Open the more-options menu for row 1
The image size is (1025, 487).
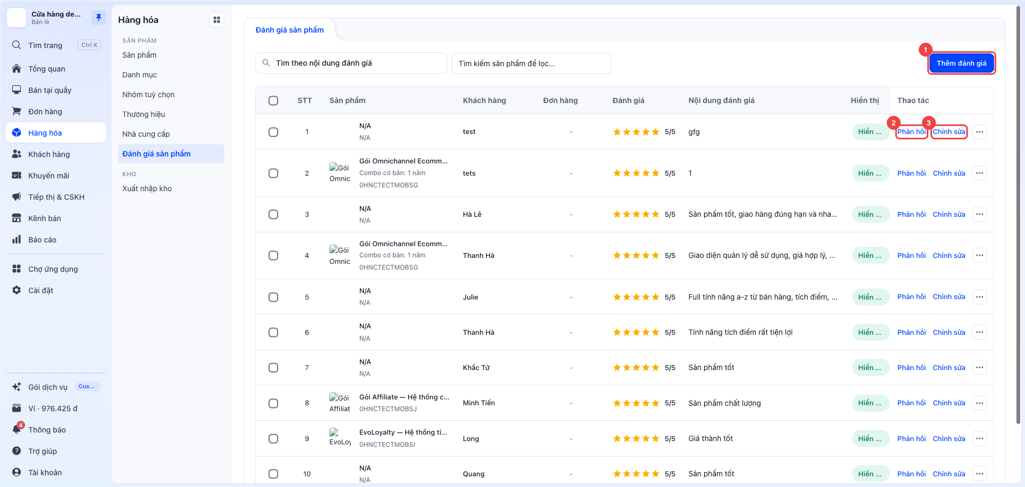tap(980, 132)
